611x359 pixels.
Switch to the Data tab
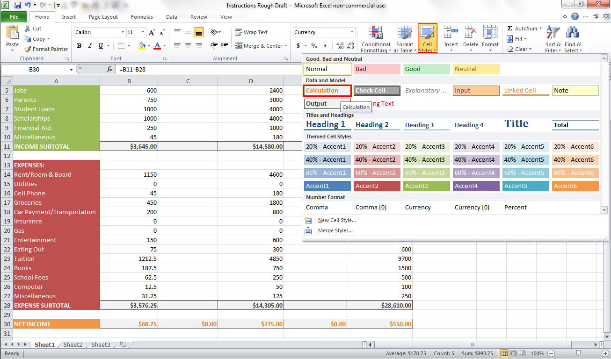coord(172,17)
